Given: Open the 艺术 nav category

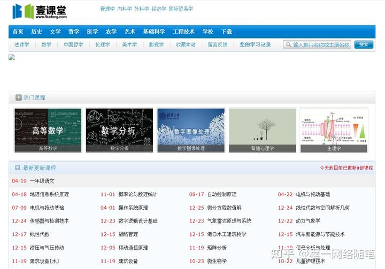Looking at the screenshot, I should (129, 31).
